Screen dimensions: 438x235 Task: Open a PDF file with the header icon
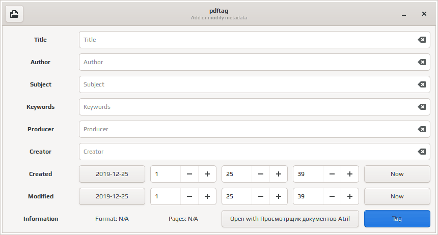(14, 14)
